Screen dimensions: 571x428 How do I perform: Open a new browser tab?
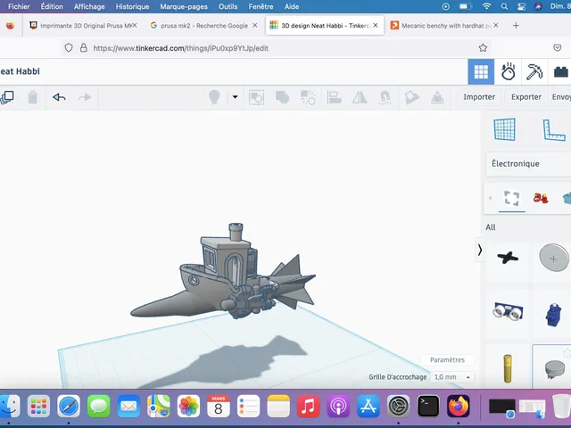[x=516, y=26]
